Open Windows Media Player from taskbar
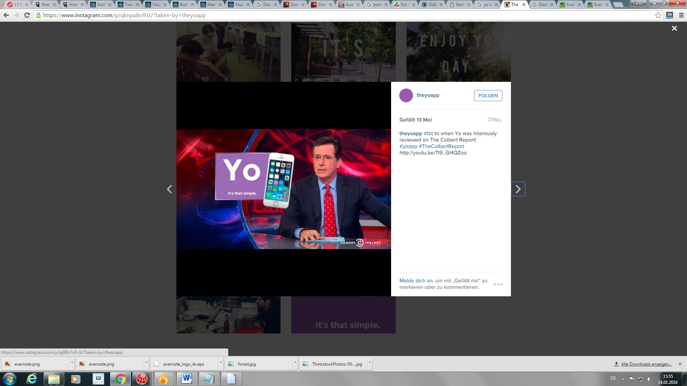Screen dimensions: 687x386 (x=76, y=379)
